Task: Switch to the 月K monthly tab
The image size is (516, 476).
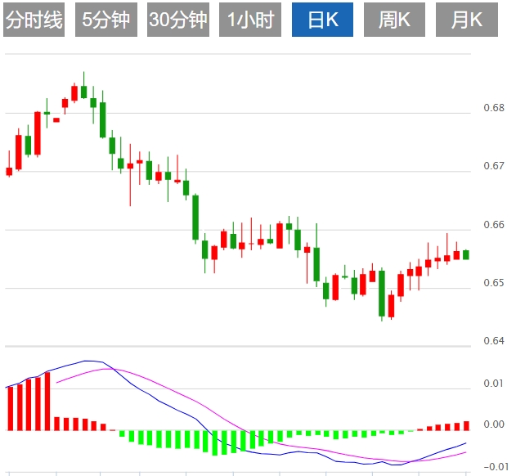Action: 467,20
